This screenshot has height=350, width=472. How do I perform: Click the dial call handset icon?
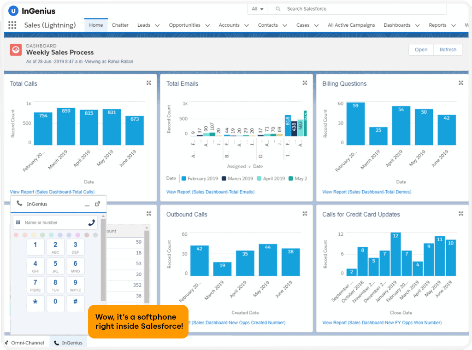[92, 222]
